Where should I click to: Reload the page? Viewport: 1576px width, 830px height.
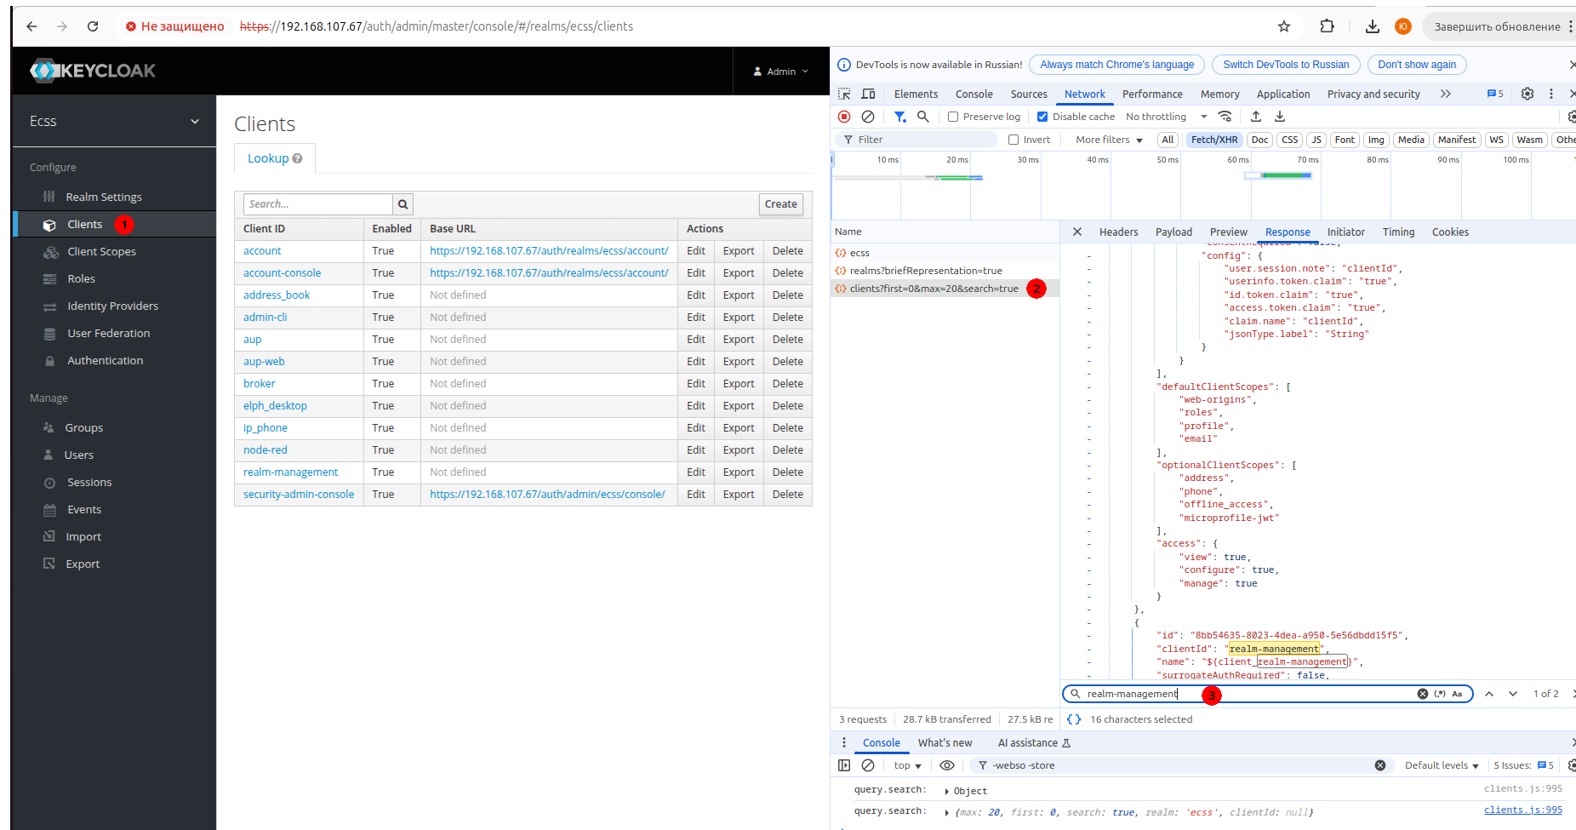point(93,26)
